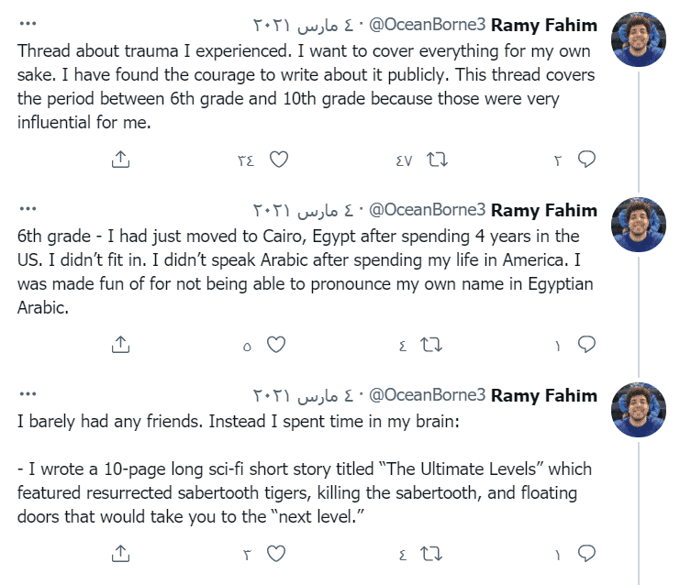Click the profile picture on the first tweet
This screenshot has width=680, height=585.
tap(639, 39)
